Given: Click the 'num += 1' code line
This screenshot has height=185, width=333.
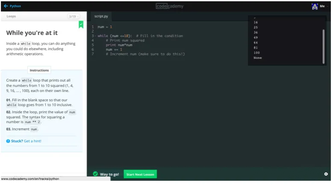Looking at the screenshot, I should pyautogui.click(x=114, y=49).
